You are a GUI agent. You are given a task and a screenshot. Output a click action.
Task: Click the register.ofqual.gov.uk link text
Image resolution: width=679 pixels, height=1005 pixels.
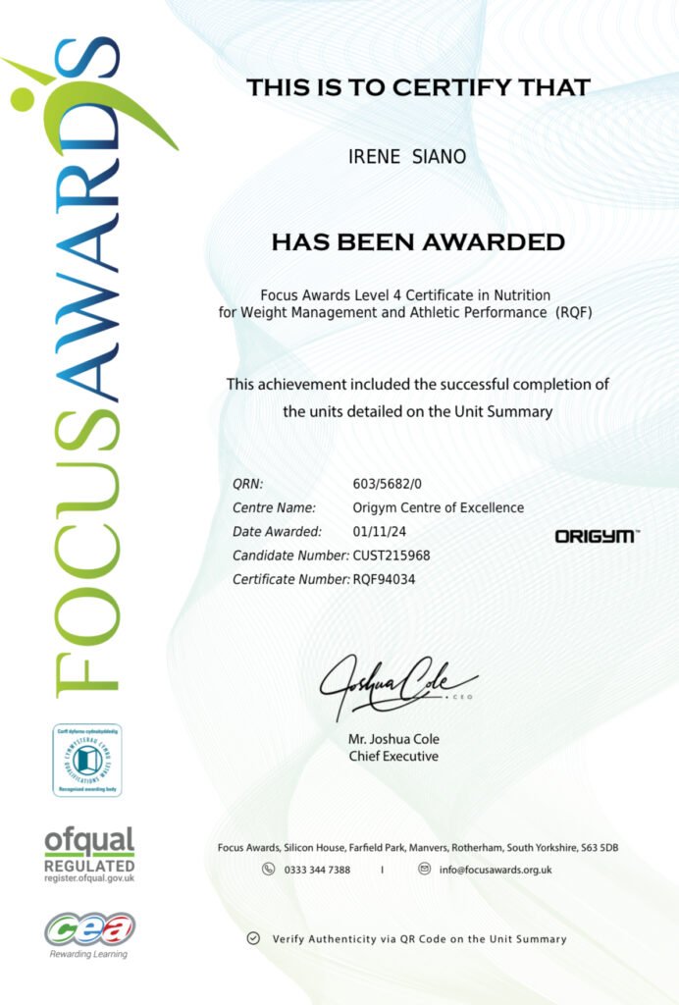89,878
